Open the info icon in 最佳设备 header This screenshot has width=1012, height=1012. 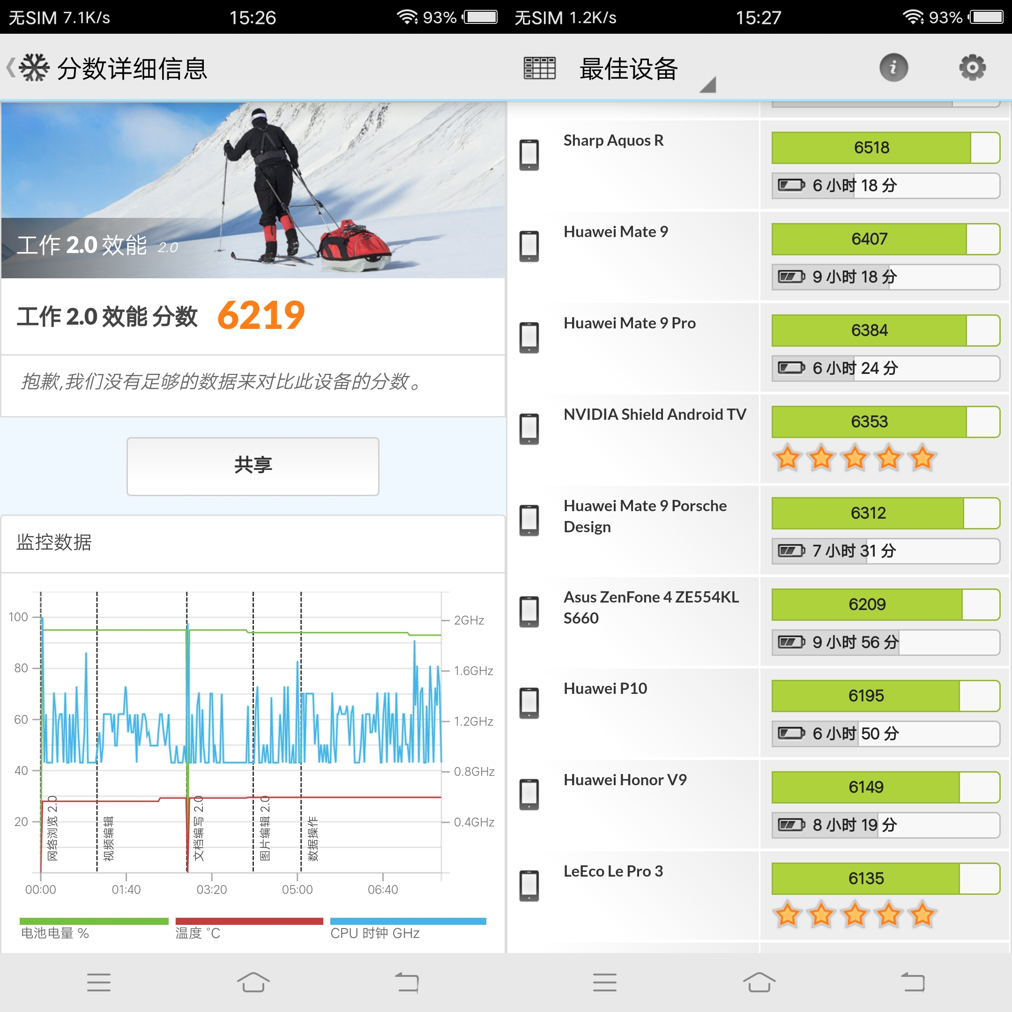[893, 67]
